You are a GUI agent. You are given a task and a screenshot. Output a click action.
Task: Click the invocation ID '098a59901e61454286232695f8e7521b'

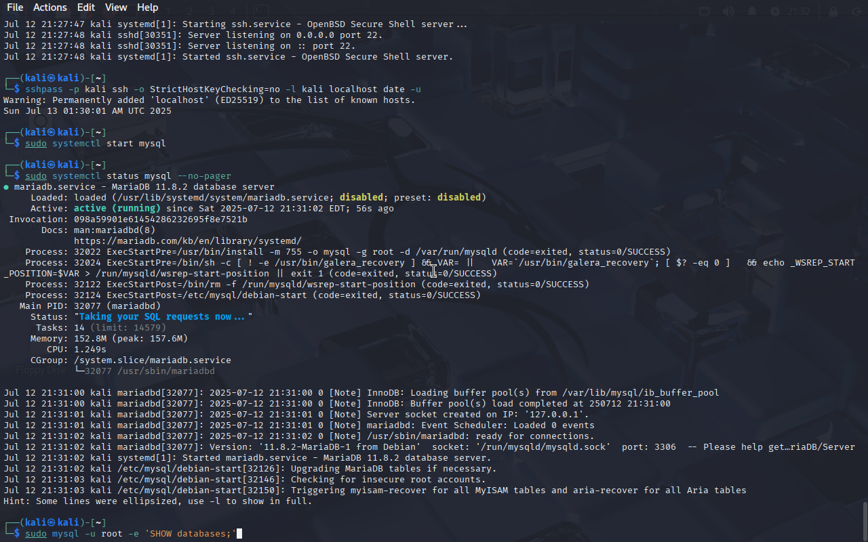point(161,220)
